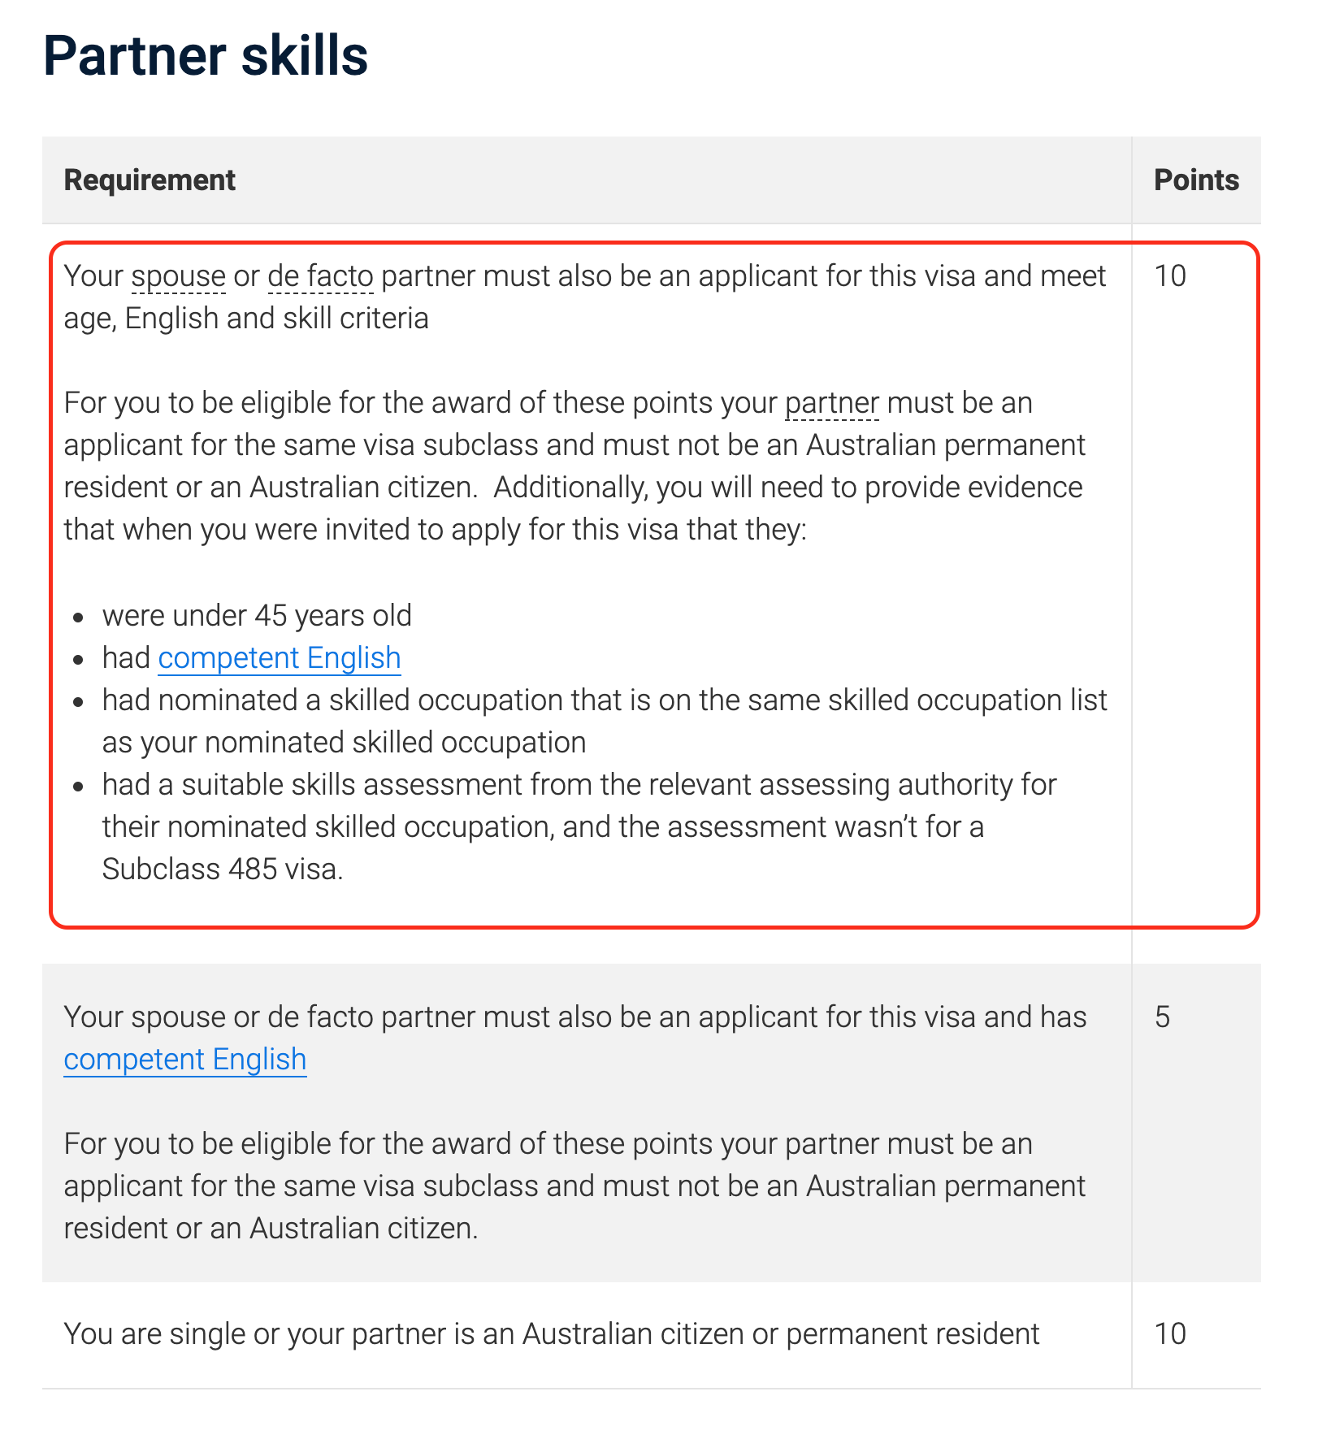The width and height of the screenshot is (1318, 1435).
Task: Click the dotted-underlined term "de facto"
Action: coord(320,276)
